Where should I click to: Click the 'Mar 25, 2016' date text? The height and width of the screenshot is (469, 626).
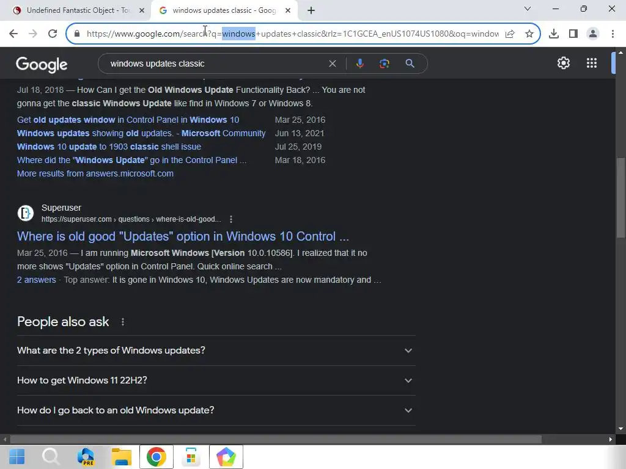point(300,120)
